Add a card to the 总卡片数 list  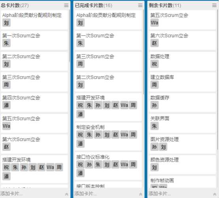11,194
